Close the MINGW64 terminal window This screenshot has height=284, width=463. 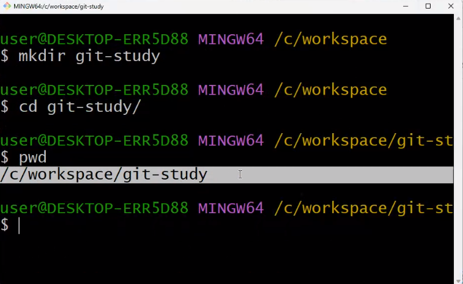[451, 6]
